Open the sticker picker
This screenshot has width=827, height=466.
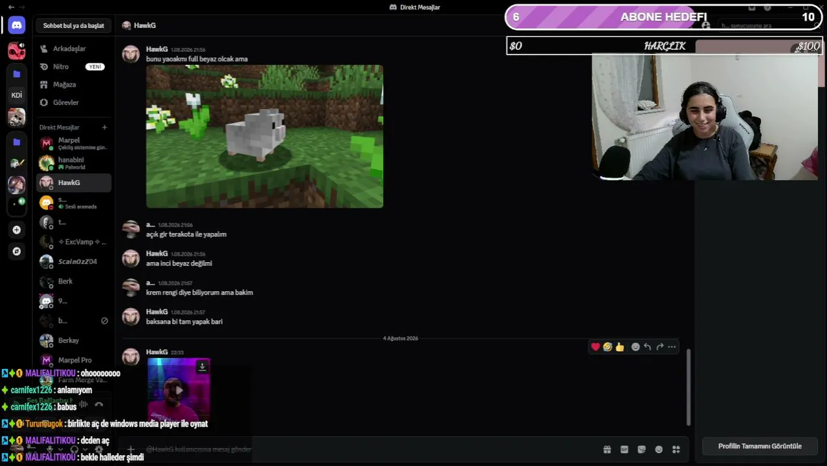[641, 449]
